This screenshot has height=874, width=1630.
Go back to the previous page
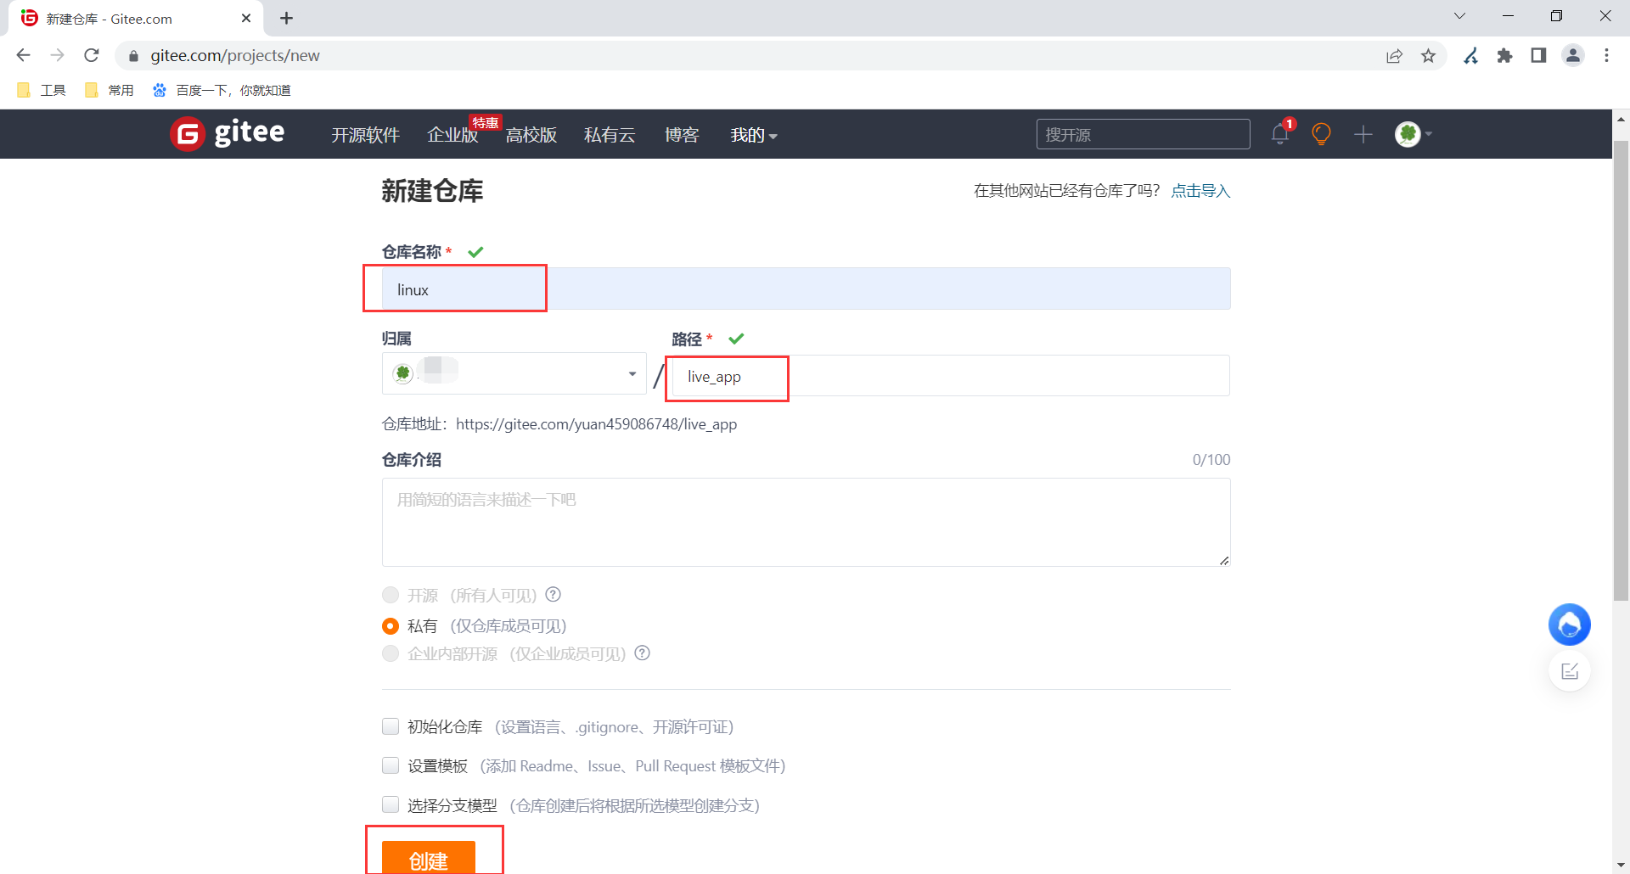tap(23, 55)
